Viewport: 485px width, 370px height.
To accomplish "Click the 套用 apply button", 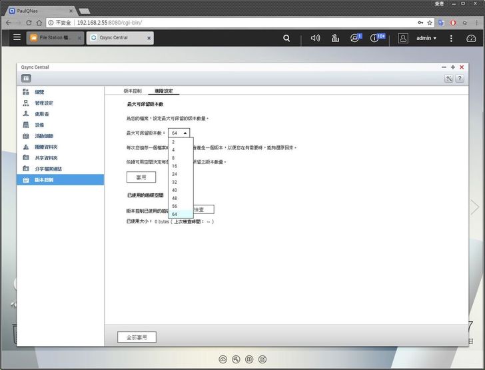I will click(141, 177).
